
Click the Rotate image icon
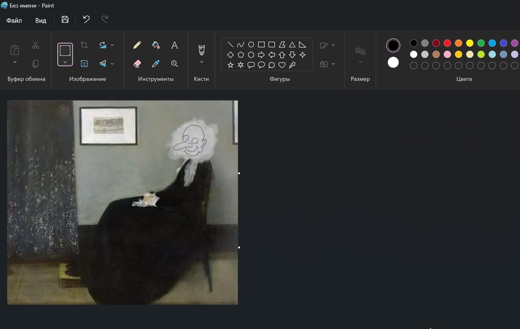pos(103,45)
